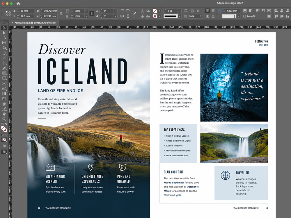This screenshot has width=291, height=218.
Task: Select the Gradient Feather tool
Action: pyautogui.click(x=4, y=99)
